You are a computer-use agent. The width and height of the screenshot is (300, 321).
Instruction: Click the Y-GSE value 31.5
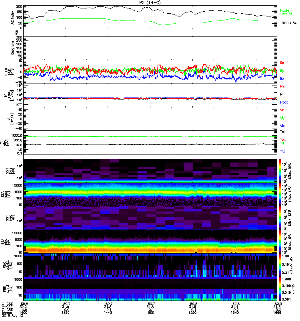pyautogui.click(x=192, y=307)
